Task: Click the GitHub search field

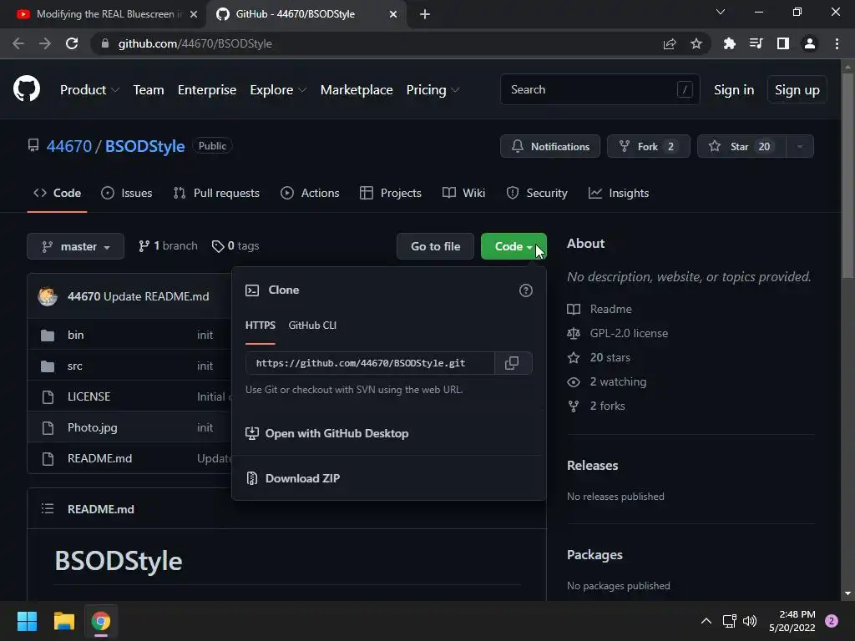Action: pyautogui.click(x=600, y=89)
